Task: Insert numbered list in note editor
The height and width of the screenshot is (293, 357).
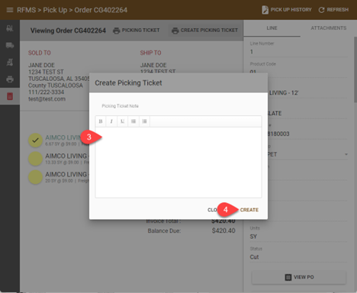Action: 144,121
